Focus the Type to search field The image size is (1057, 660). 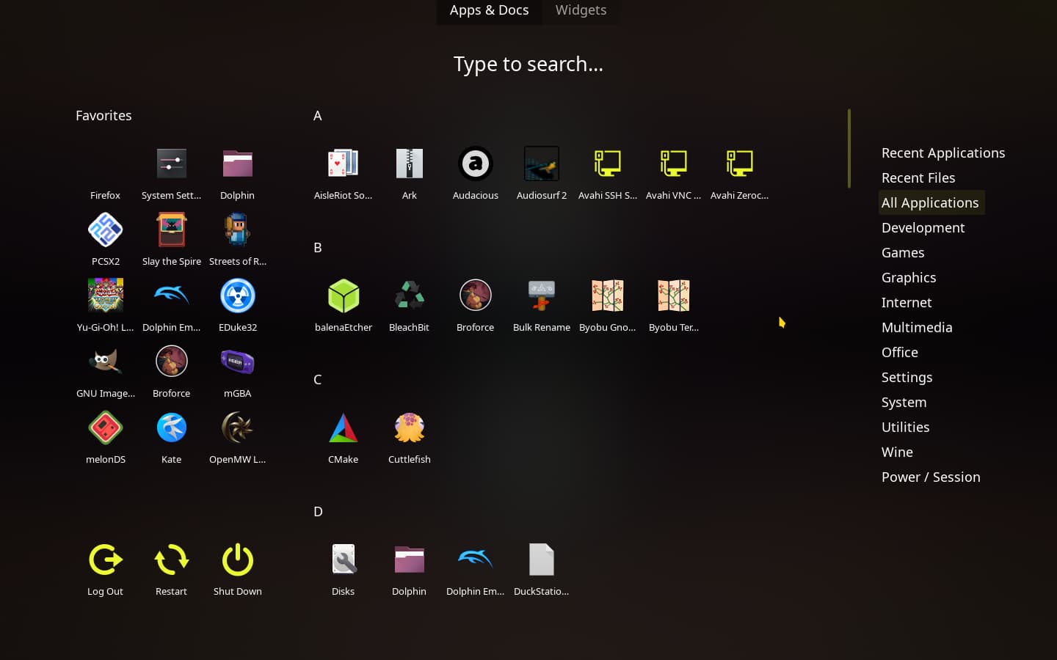(528, 64)
